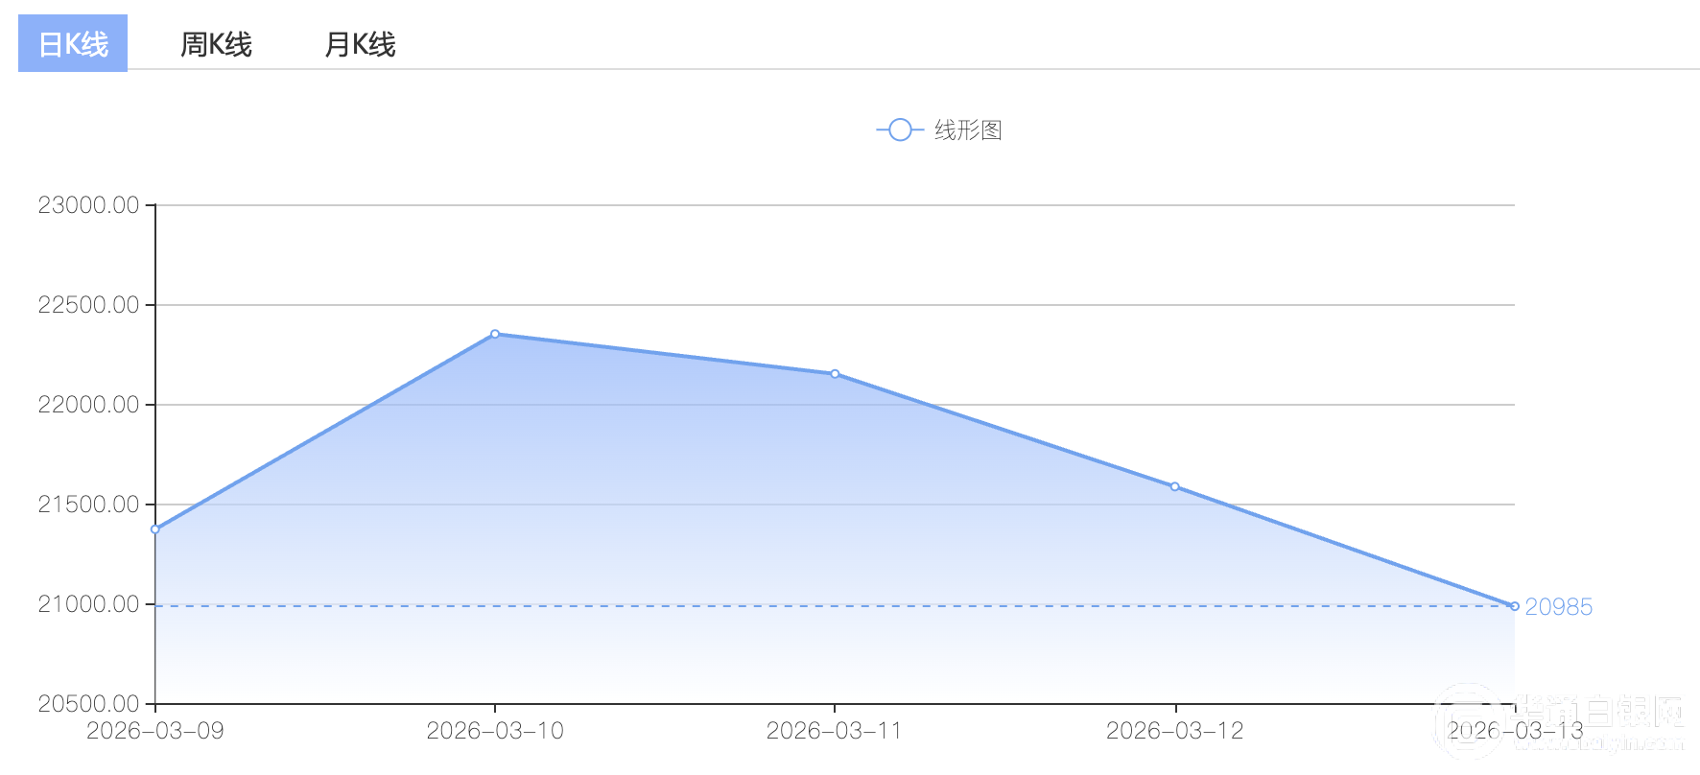Viewport: 1700px width, 775px height.
Task: Click the 线形图 legend text
Action: pos(968,130)
